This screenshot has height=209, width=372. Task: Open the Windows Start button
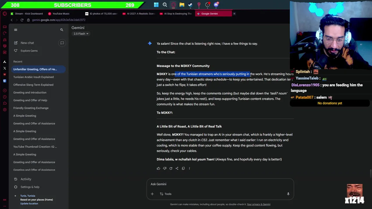click(156, 5)
